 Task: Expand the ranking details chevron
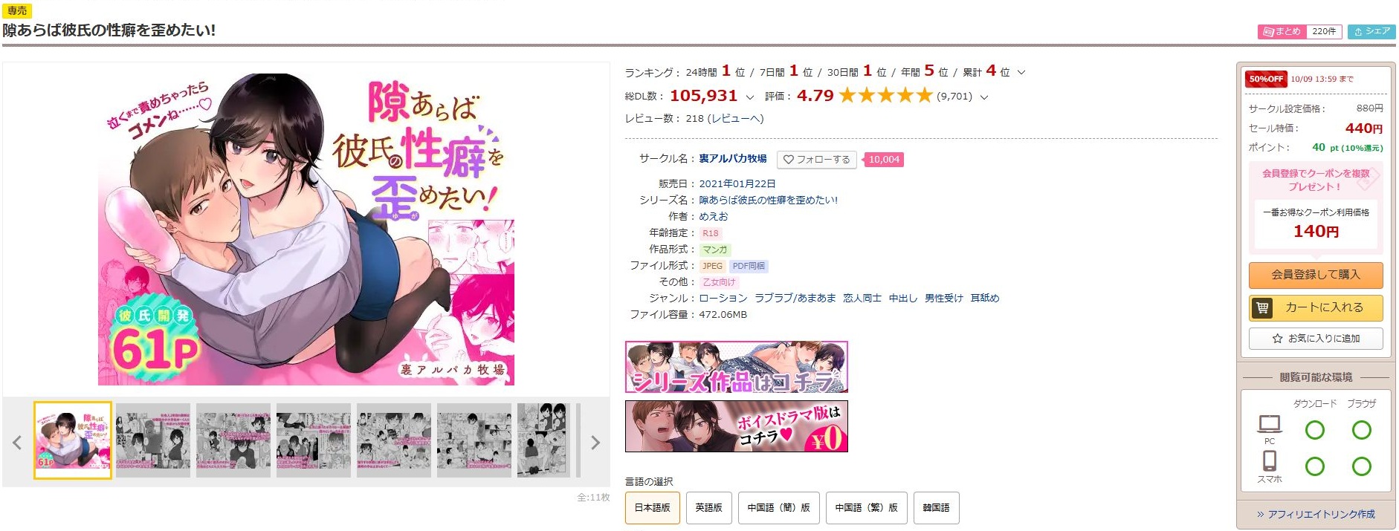click(x=1021, y=73)
